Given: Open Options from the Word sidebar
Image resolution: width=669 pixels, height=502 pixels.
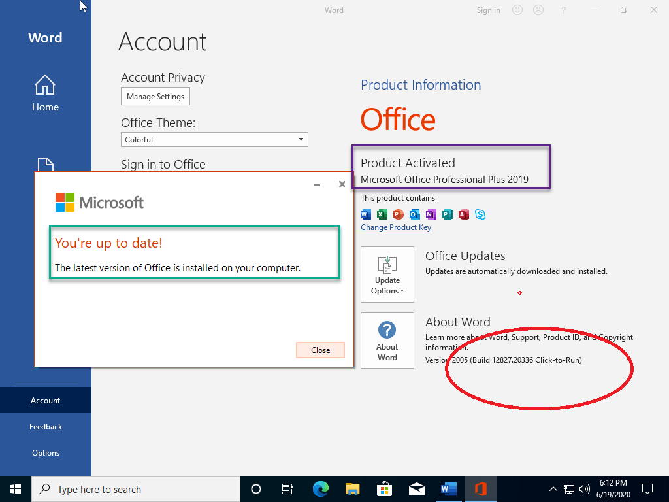Looking at the screenshot, I should click(x=46, y=452).
